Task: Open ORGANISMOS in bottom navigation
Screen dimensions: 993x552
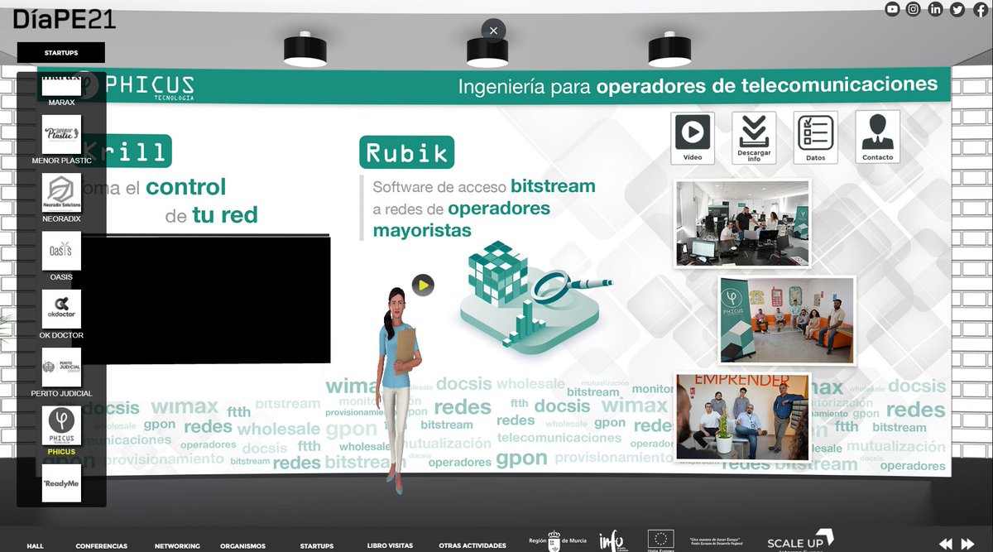Action: click(242, 546)
